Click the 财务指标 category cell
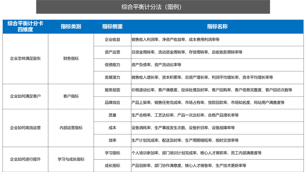 click(71, 58)
